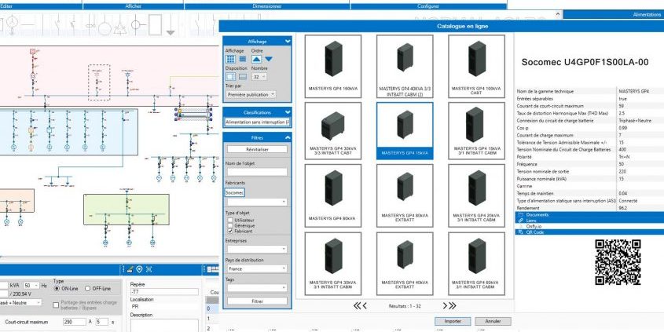Expand the Liens section
Screen dimensions: 664x332
(x=589, y=221)
